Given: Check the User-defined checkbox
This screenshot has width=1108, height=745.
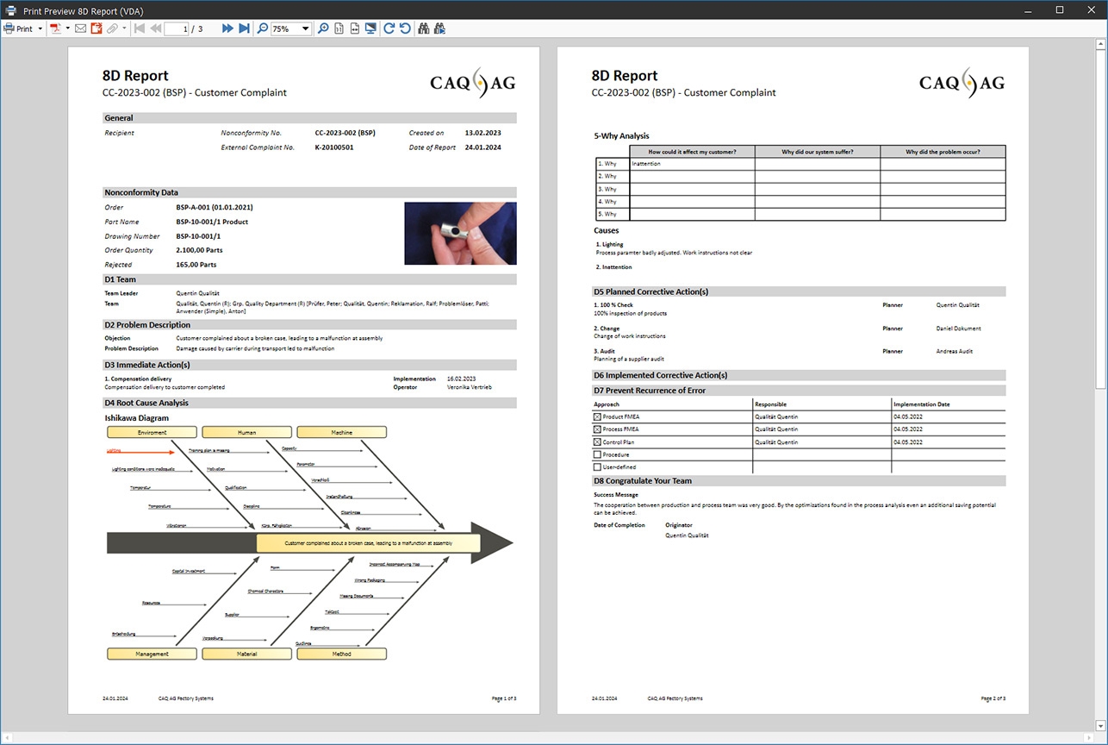Looking at the screenshot, I should pos(598,467).
